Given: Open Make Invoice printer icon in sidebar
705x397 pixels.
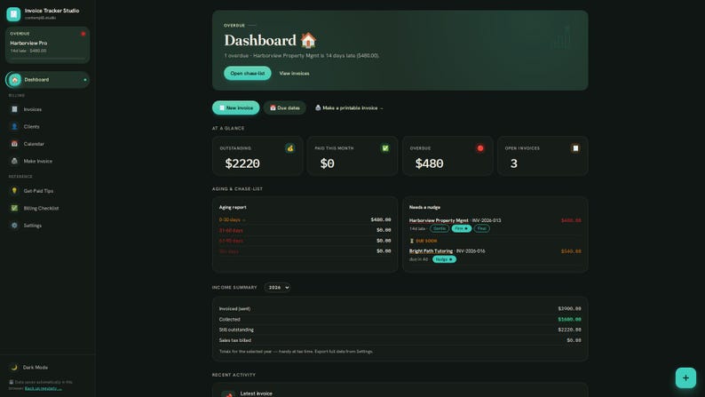Looking at the screenshot, I should [x=14, y=161].
